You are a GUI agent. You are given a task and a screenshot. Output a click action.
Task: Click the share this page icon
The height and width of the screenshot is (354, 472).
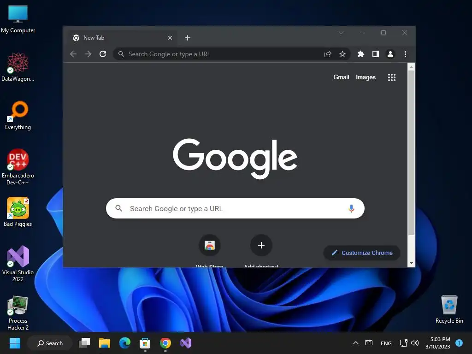(328, 54)
